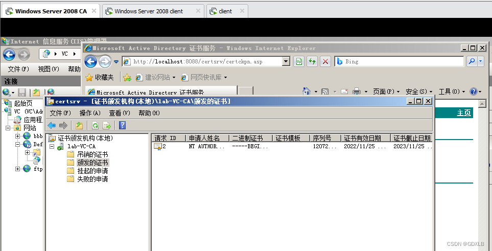The width and height of the screenshot is (492, 251).
Task: Click the 主页 link on certsrv page
Action: point(464,113)
